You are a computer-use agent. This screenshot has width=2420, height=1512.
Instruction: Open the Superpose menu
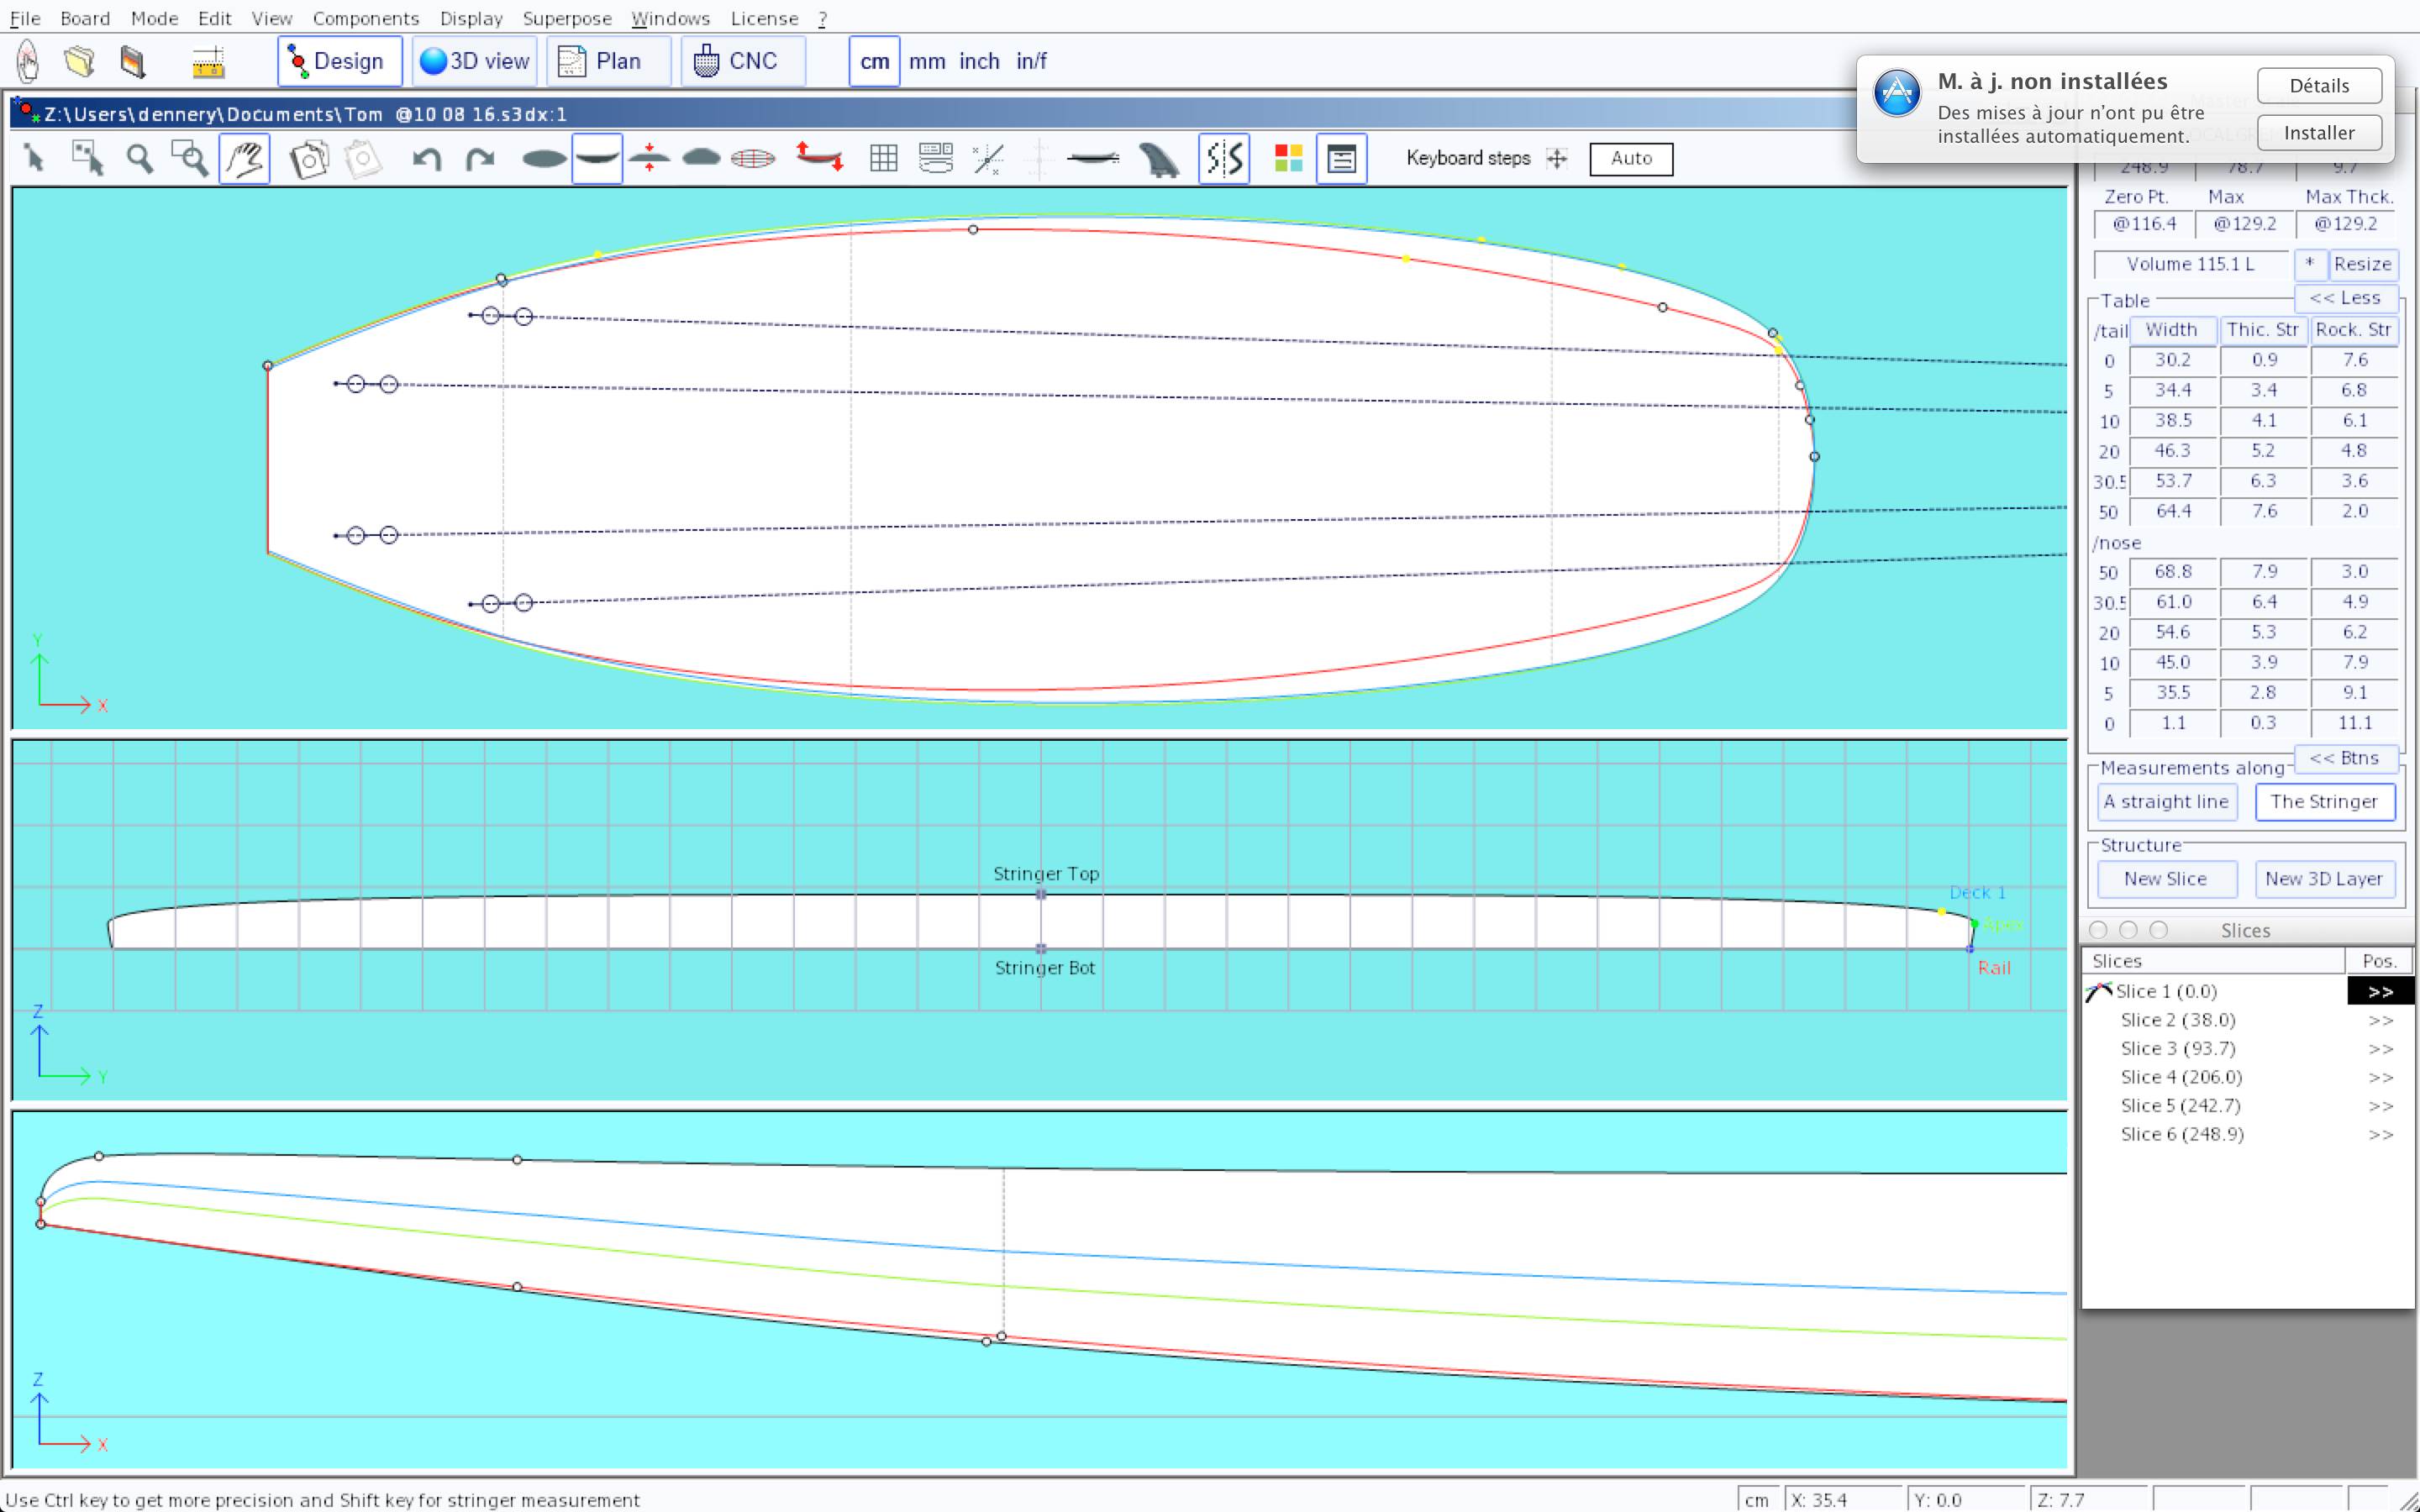tap(566, 18)
